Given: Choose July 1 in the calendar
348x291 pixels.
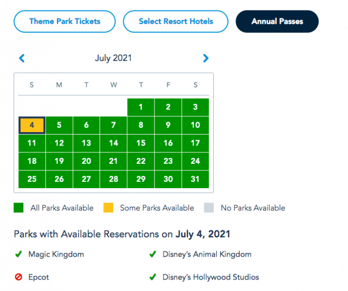Looking at the screenshot, I should [141, 107].
